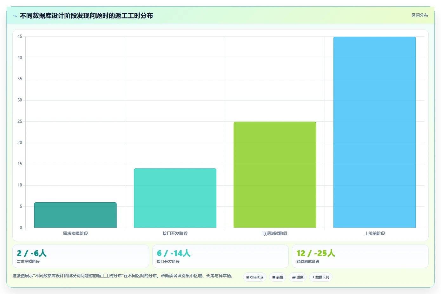Click the lightning icon beside the chart title

15,16
